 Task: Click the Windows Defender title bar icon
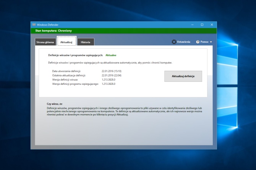pyautogui.click(x=34, y=25)
